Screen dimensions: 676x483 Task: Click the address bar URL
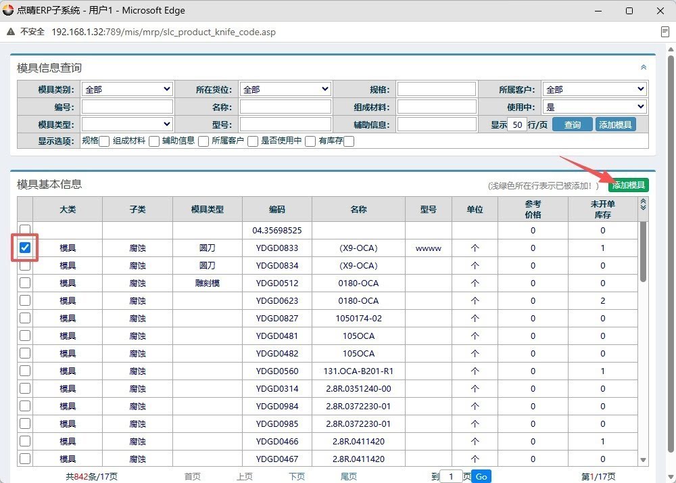click(x=164, y=32)
